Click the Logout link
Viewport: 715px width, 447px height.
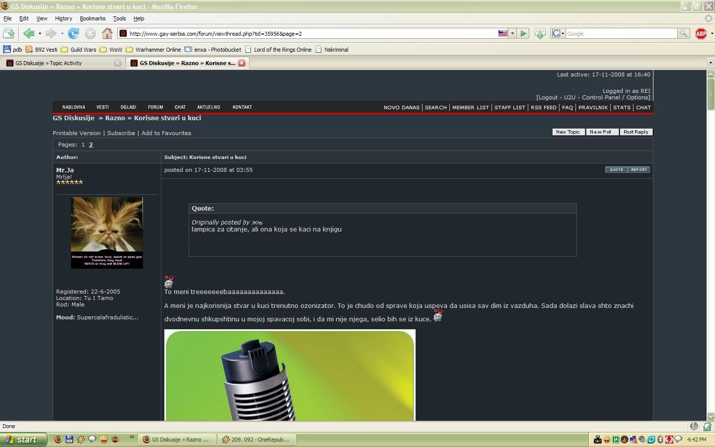click(549, 97)
